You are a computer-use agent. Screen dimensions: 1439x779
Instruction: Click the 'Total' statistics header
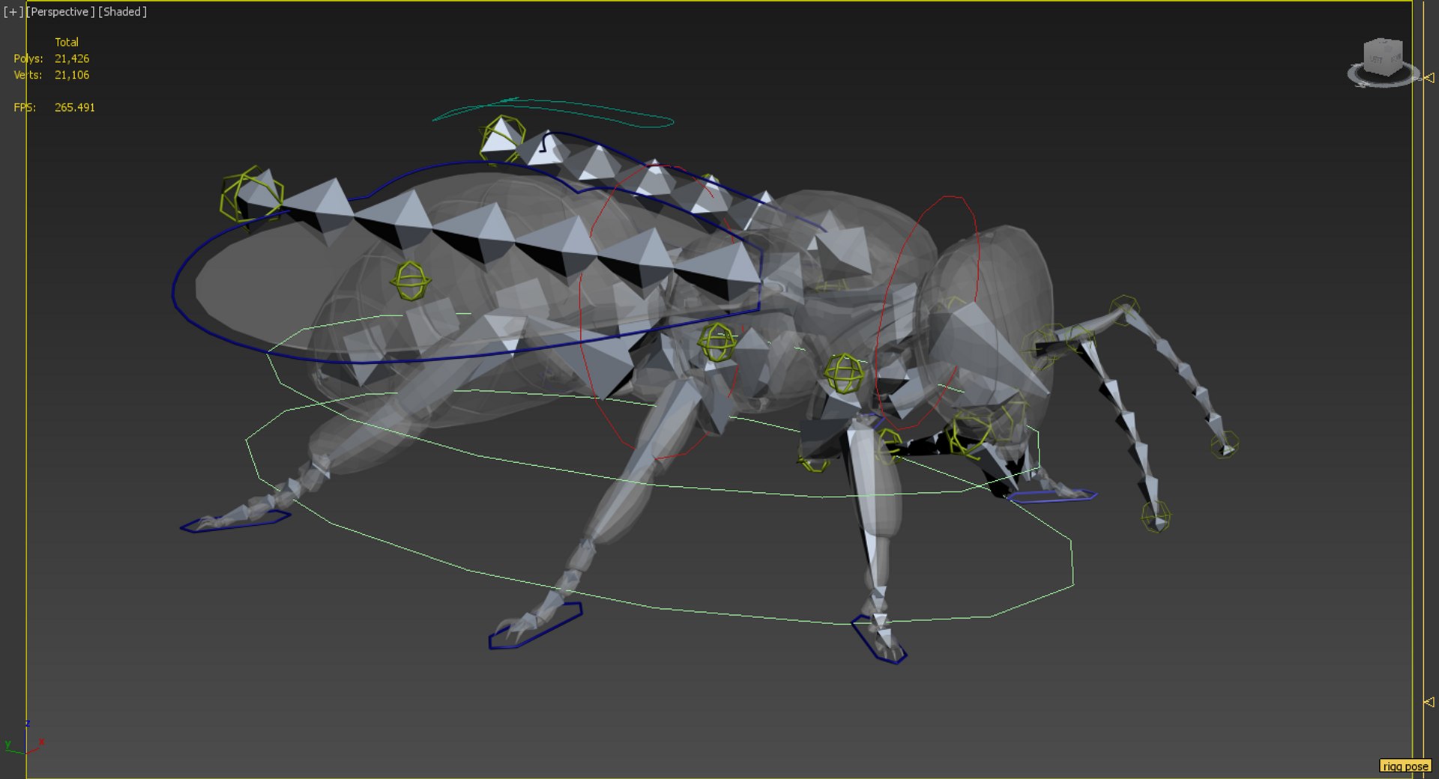[x=67, y=42]
